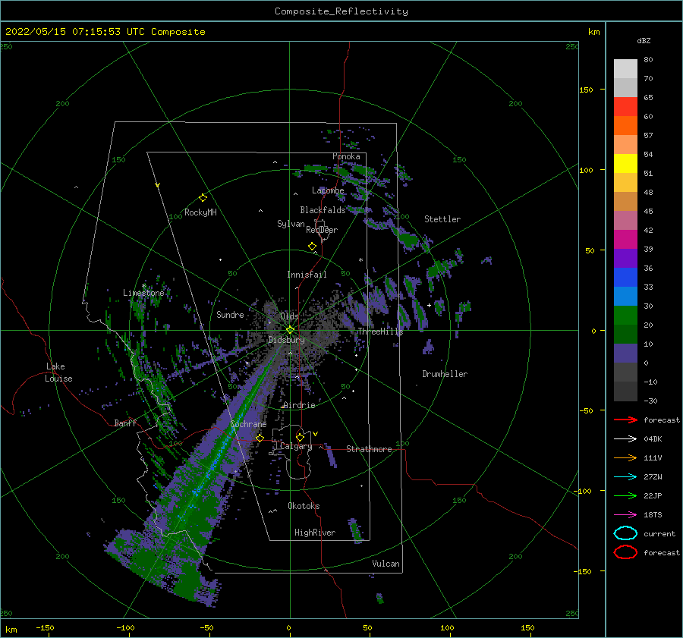Click the Vulcan label
Viewport: 683px width, 638px height.
click(x=386, y=564)
